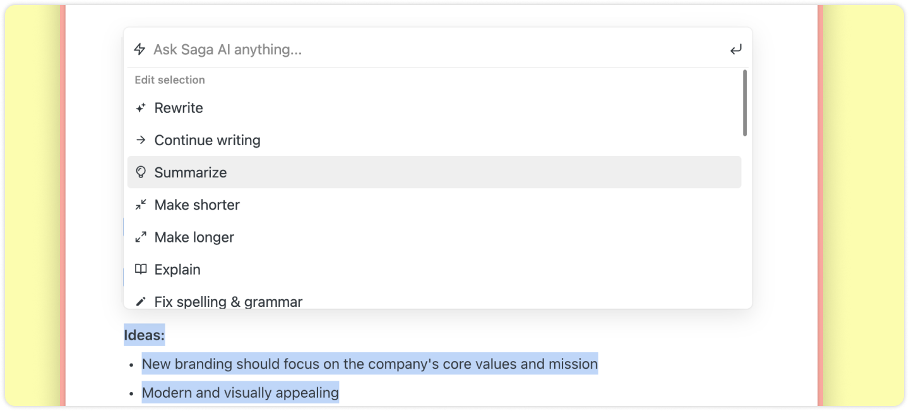
Task: Select Continue writing from the AI menu
Action: (207, 140)
